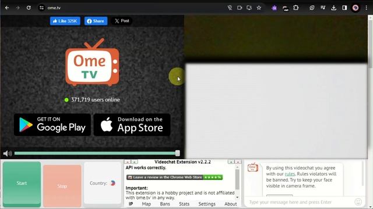Image resolution: width=373 pixels, height=209 pixels.
Task: Click install app icon in address bar
Action: pyautogui.click(x=249, y=8)
